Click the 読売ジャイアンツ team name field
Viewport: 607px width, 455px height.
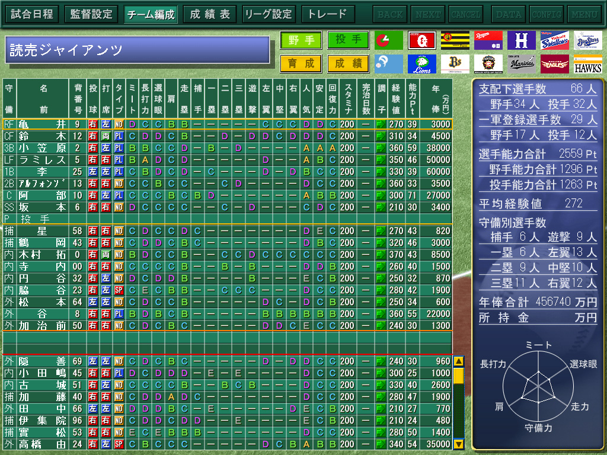pyautogui.click(x=138, y=50)
